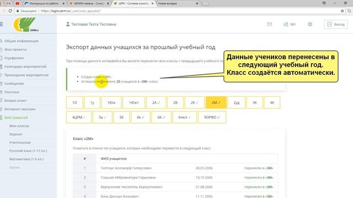Click Класс «2М» section heading

click(x=83, y=139)
